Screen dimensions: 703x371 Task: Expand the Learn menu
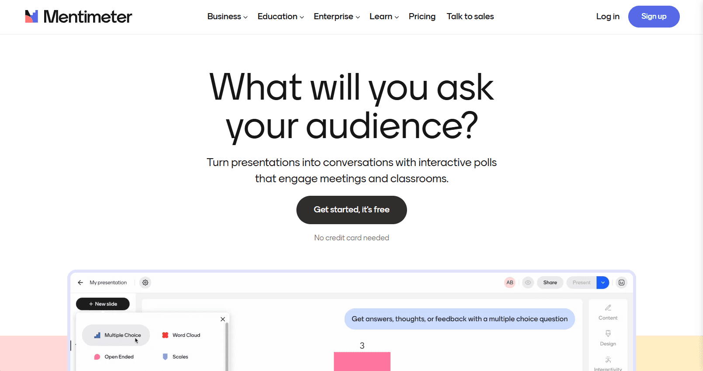[x=384, y=17]
